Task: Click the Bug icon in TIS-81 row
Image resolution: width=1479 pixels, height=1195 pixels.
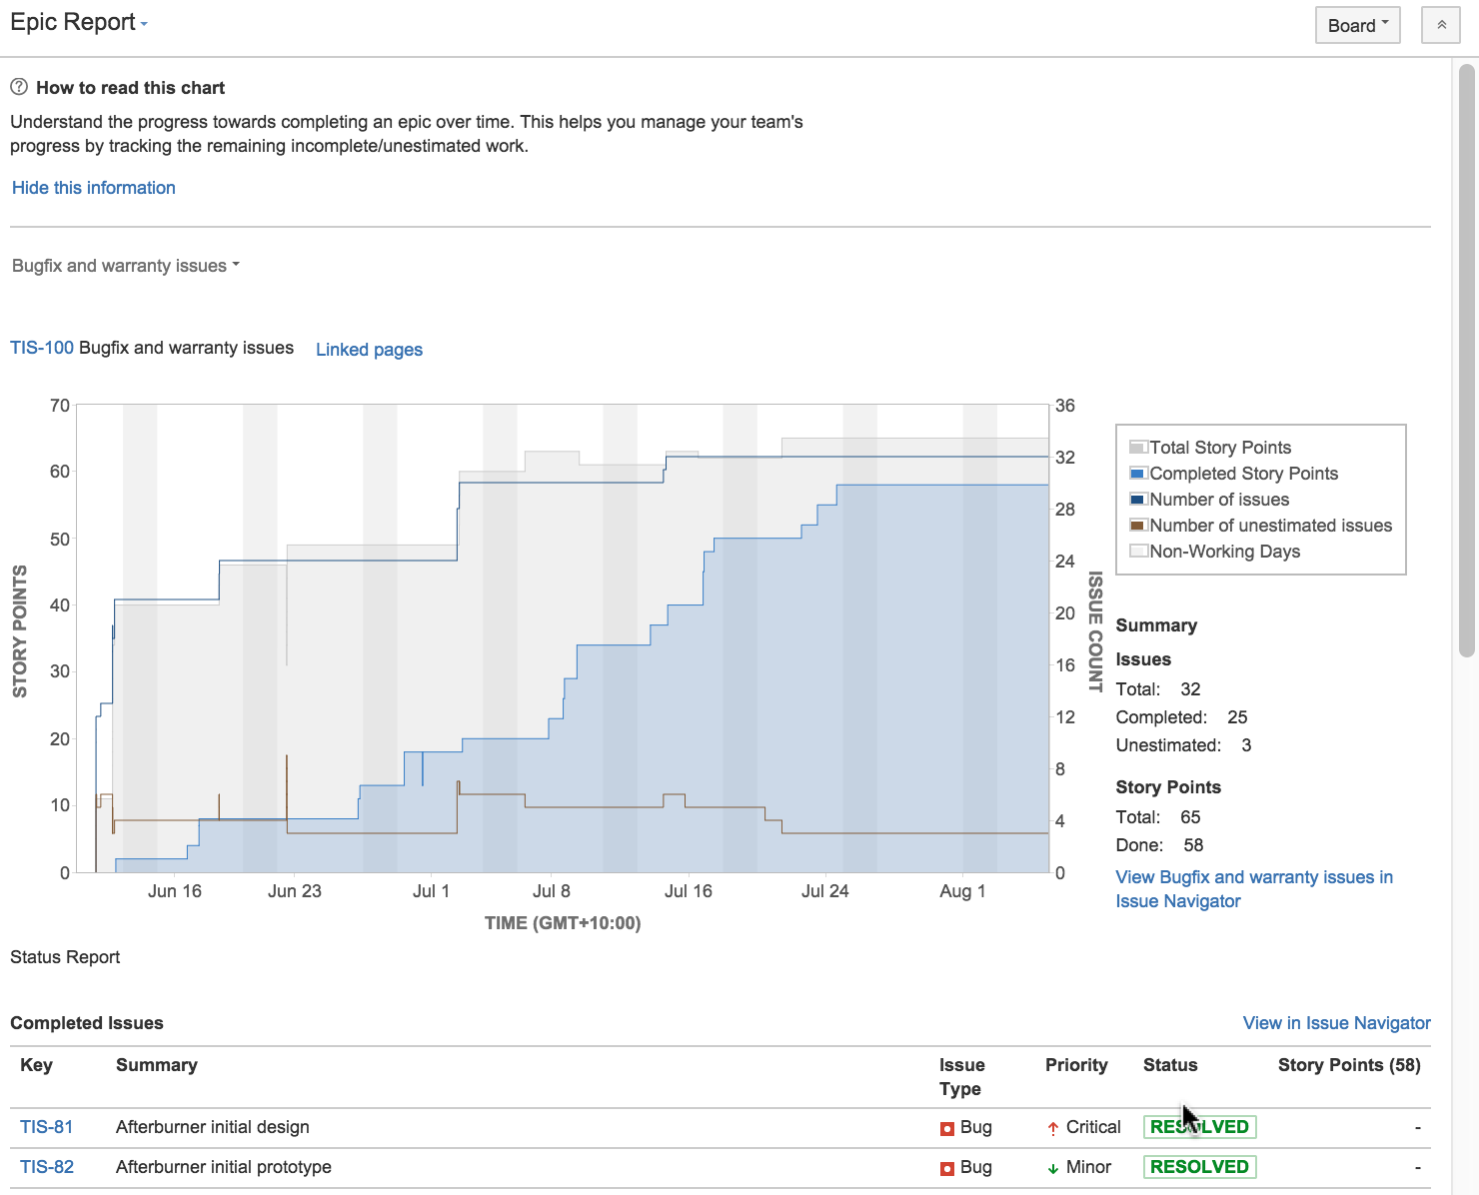Action: (946, 1128)
